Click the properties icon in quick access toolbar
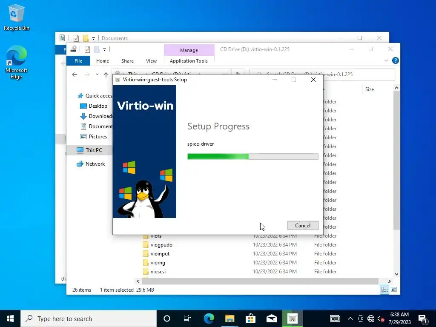This screenshot has width=436, height=327. (x=87, y=49)
